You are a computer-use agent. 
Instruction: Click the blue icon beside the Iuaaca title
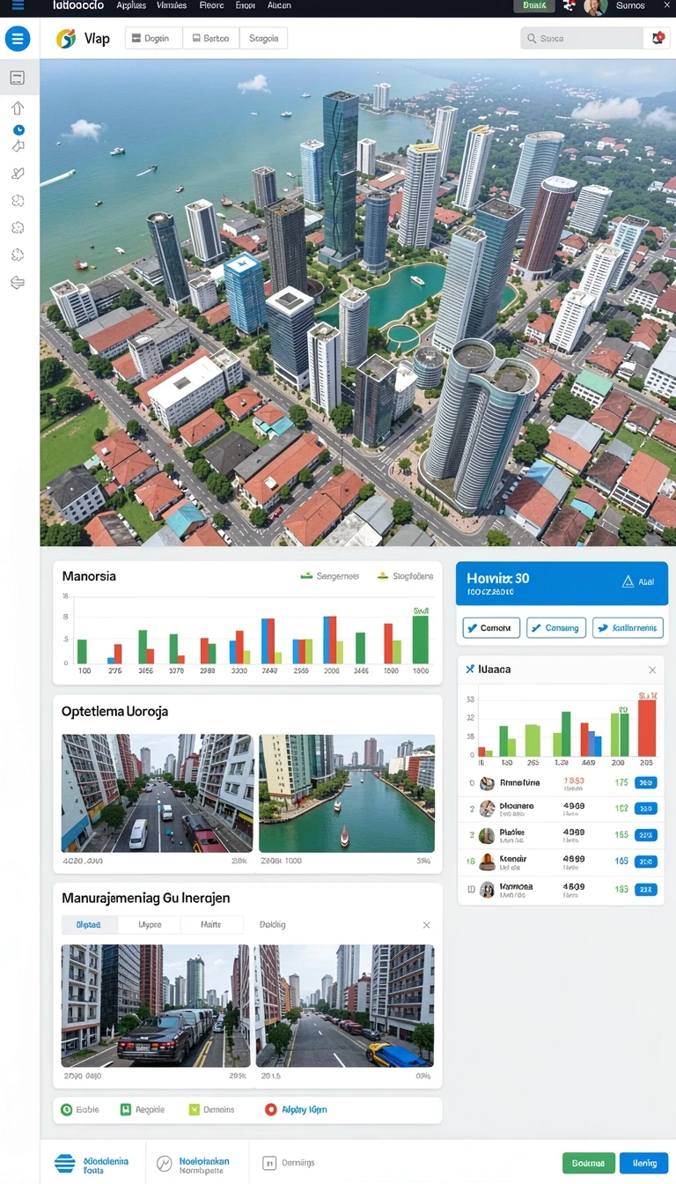470,670
